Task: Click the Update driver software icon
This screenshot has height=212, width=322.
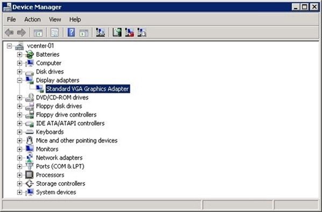Action: [x=117, y=32]
